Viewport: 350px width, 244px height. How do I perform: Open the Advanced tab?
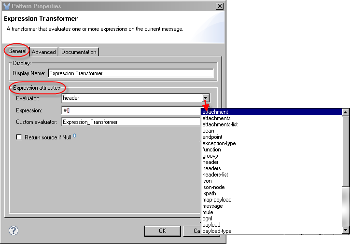(44, 52)
